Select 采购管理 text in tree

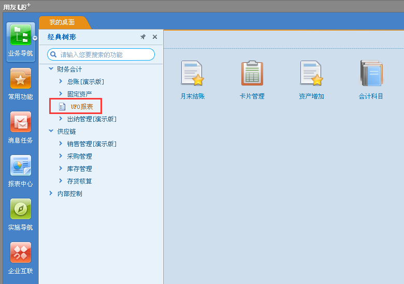[x=80, y=156]
